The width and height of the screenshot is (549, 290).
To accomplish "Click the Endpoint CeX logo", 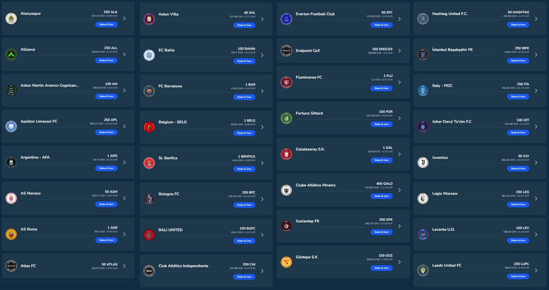I will pos(286,50).
